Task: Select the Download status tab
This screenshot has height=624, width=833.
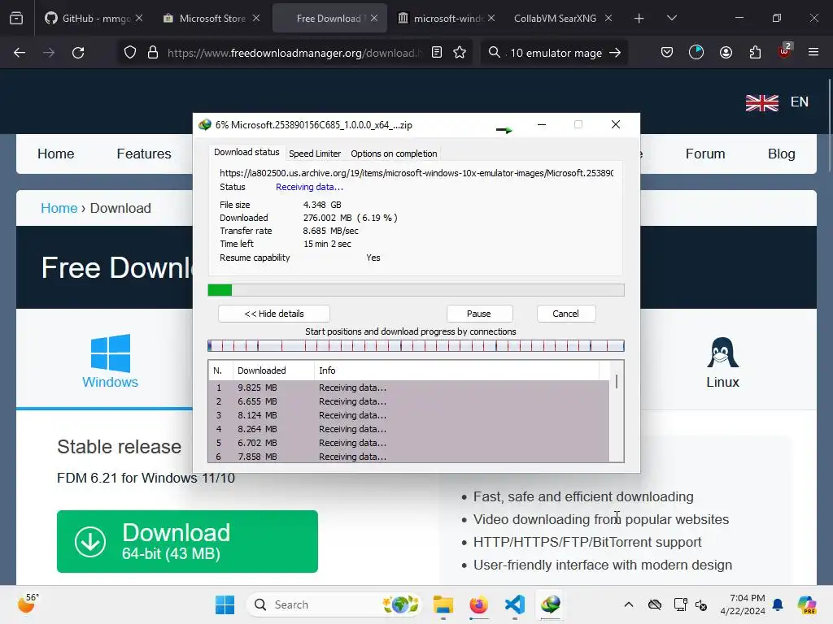Action: (x=246, y=152)
